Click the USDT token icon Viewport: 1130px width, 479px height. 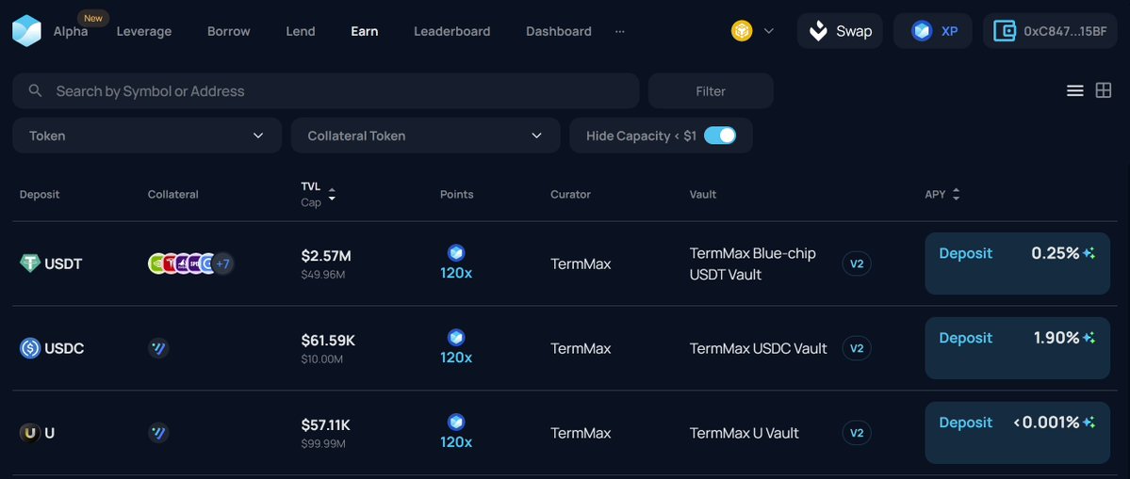point(29,263)
